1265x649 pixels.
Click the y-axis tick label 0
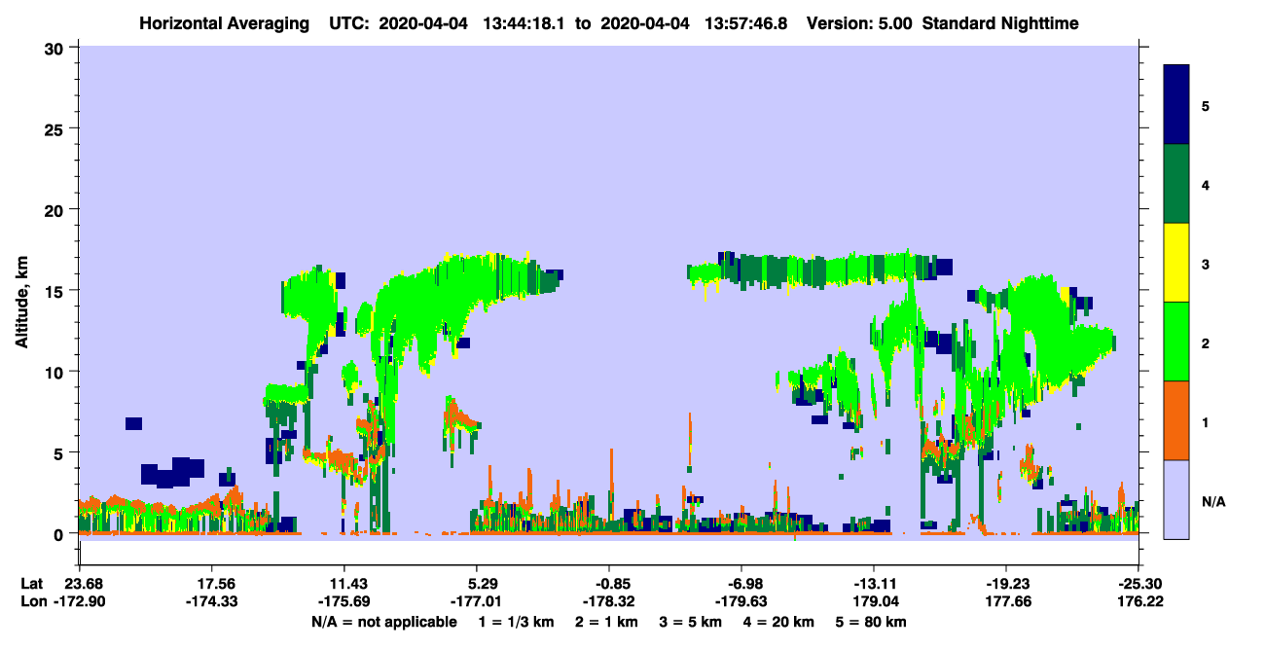(x=60, y=534)
